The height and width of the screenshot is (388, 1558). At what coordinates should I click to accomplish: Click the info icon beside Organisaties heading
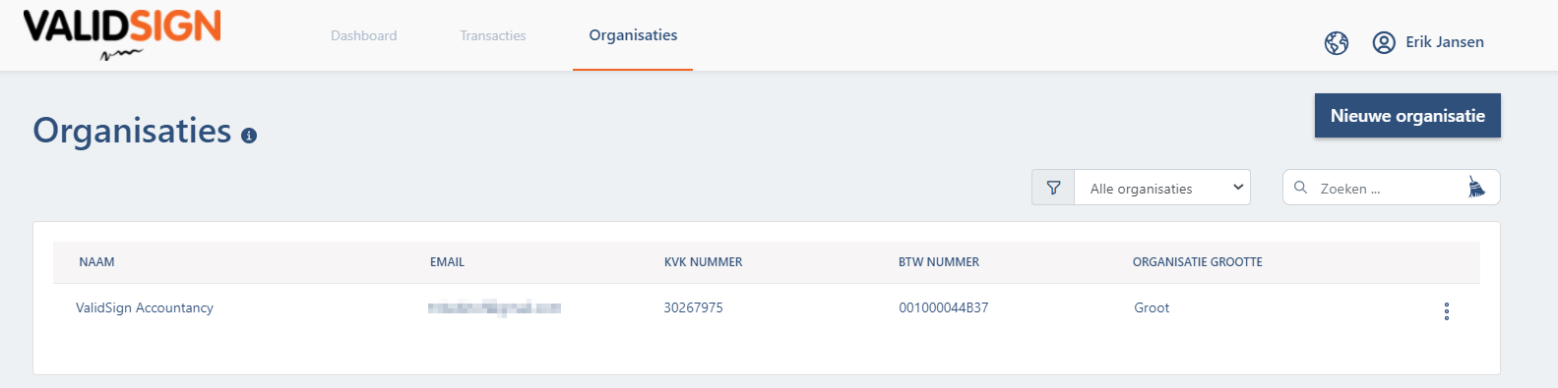pos(249,136)
